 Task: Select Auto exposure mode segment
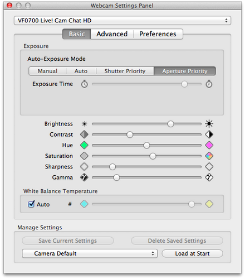pyautogui.click(x=81, y=71)
